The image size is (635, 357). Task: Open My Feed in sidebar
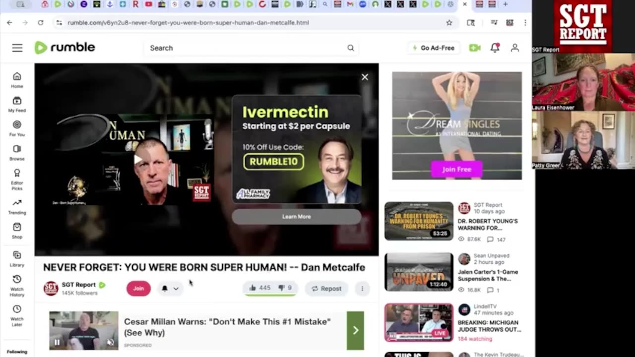pyautogui.click(x=17, y=105)
